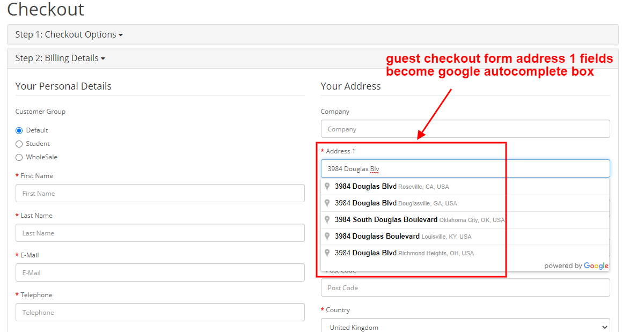The image size is (622, 332).
Task: Click the E-Mail input field
Action: (160, 272)
